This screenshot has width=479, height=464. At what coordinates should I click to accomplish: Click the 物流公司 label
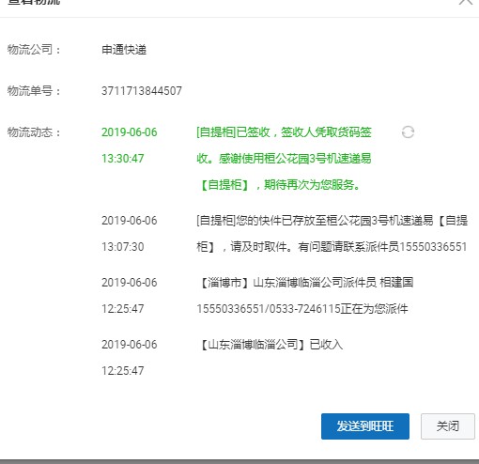(x=34, y=50)
